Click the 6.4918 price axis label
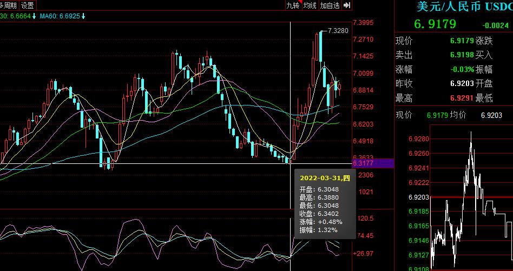This screenshot has height=271, width=513. tap(363, 141)
